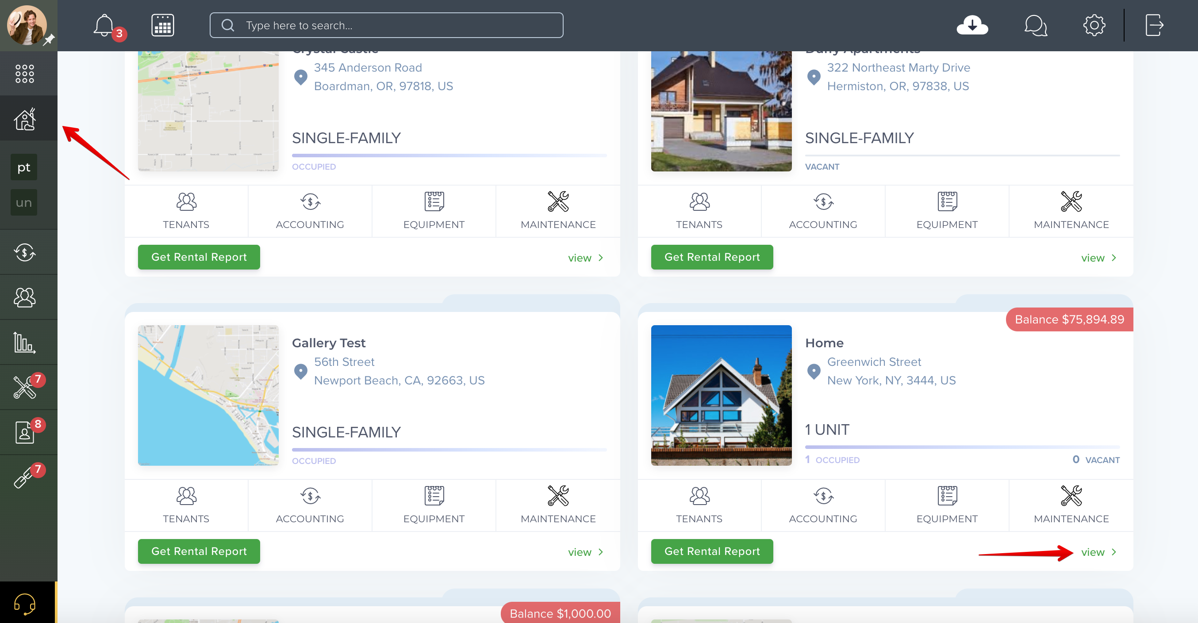Click the occupancy bar on Home property

pyautogui.click(x=962, y=447)
